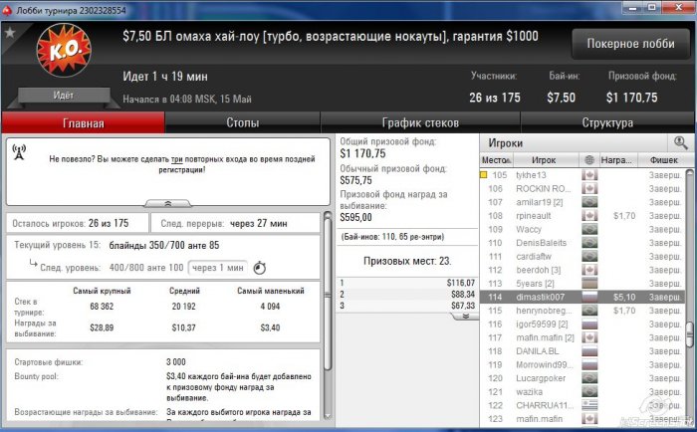Open the Столы tab
Screen dimensions: 697x432
click(242, 122)
